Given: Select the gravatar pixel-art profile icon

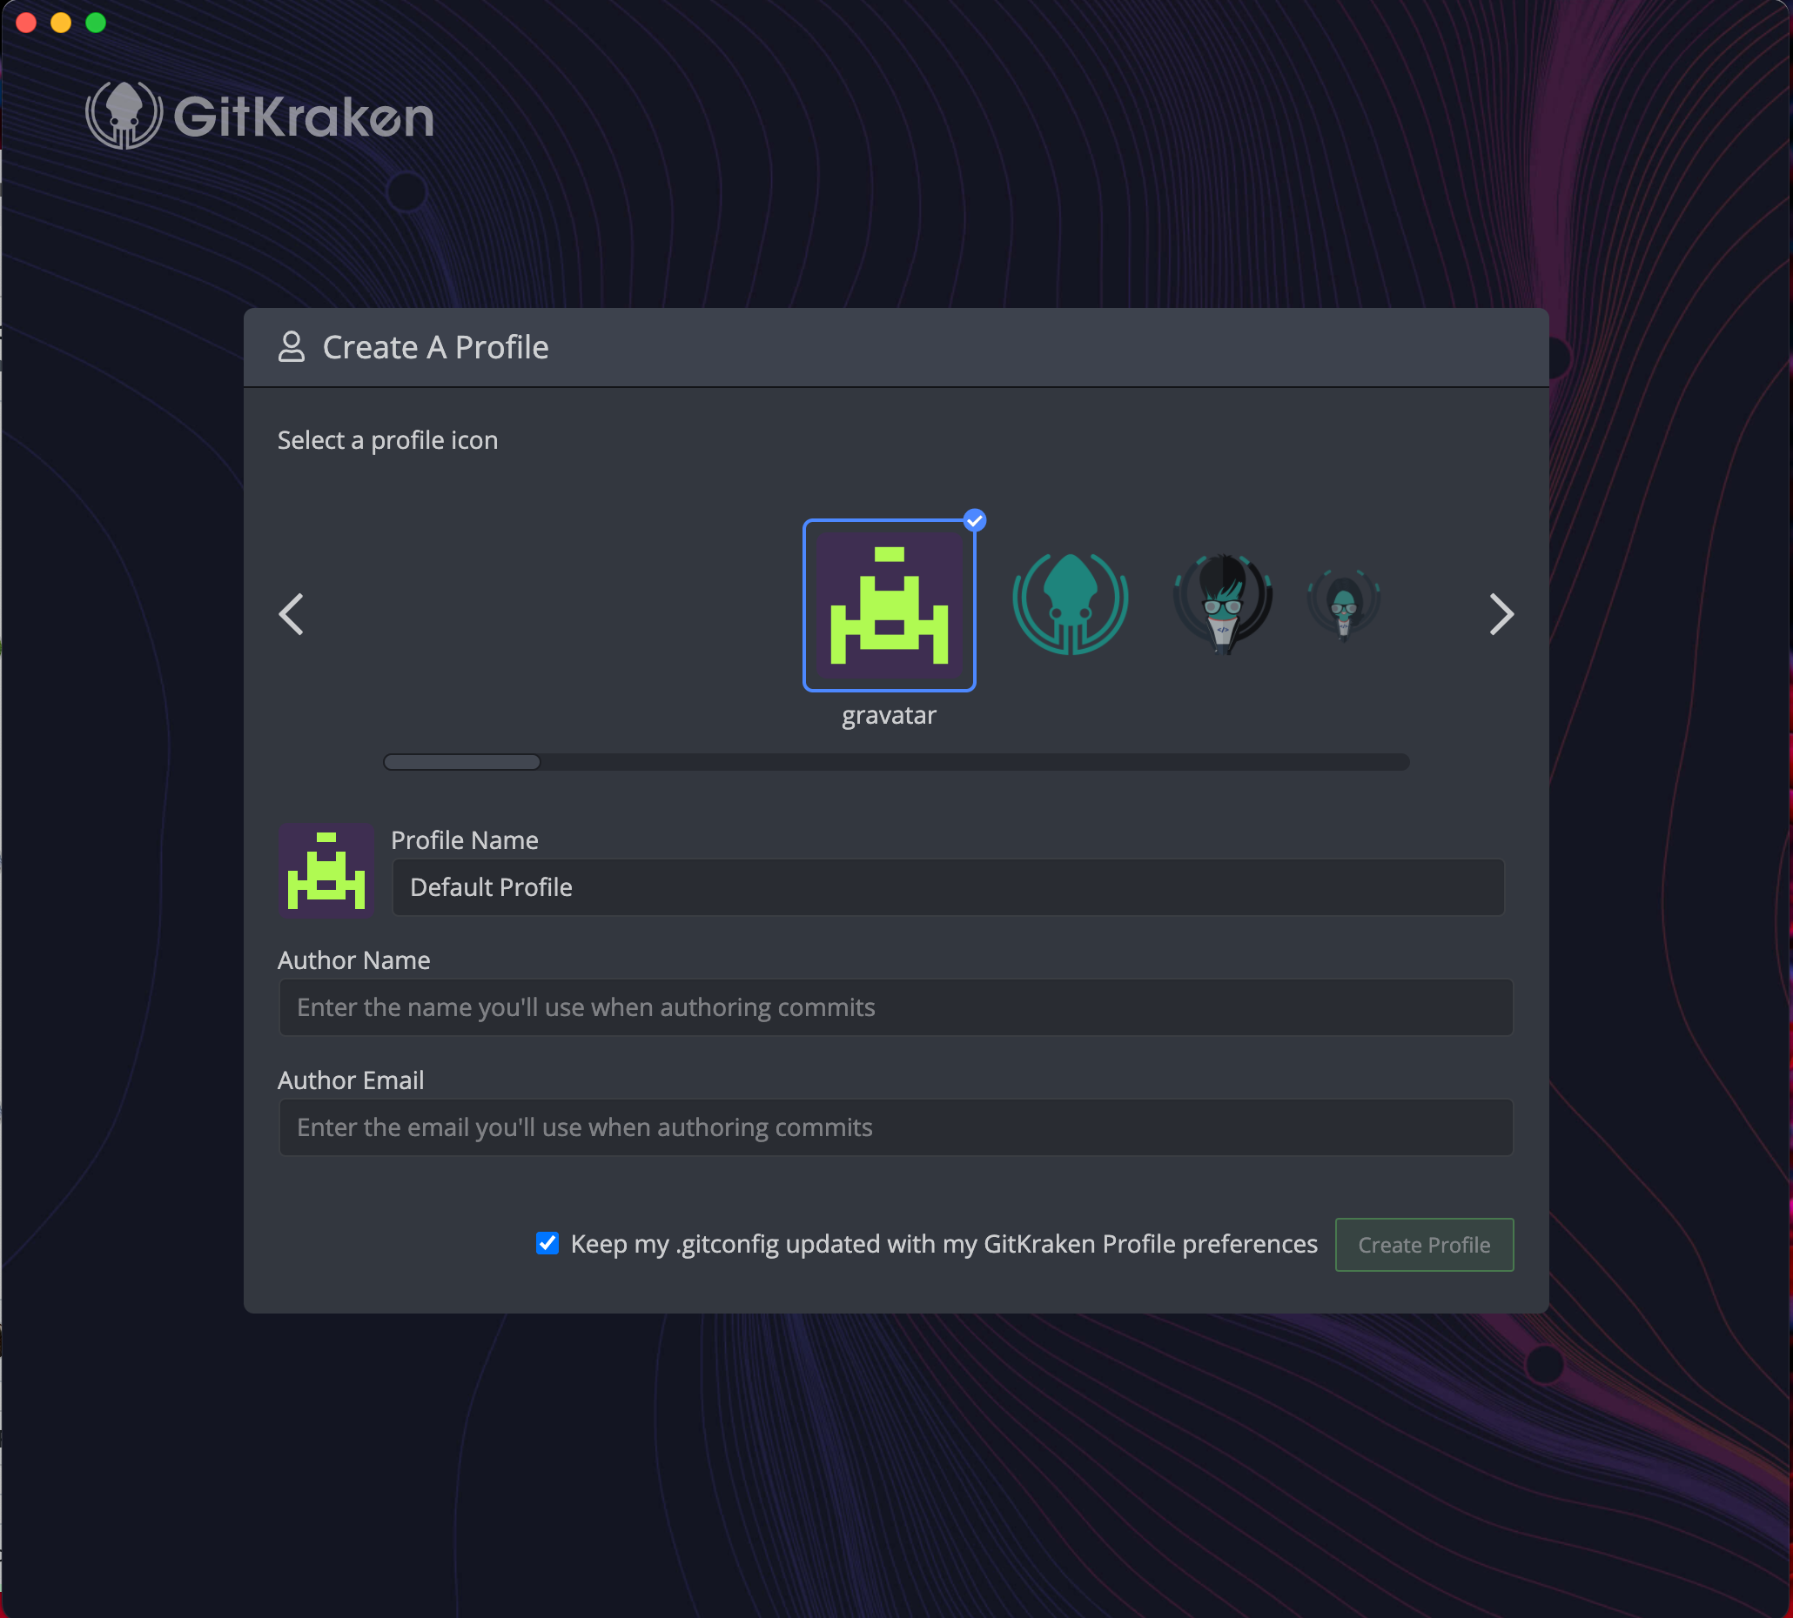Looking at the screenshot, I should (889, 605).
